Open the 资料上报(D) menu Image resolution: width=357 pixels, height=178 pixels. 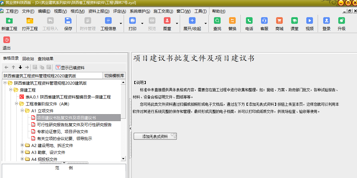(x=99, y=11)
